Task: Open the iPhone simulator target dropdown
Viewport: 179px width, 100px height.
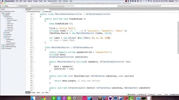Action: tap(25, 6)
